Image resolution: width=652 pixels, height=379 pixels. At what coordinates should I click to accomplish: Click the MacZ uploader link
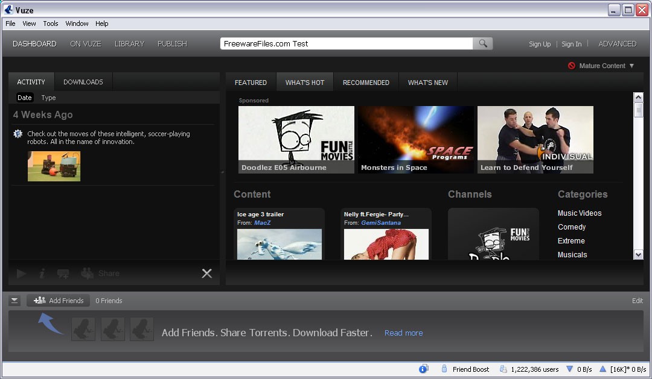263,223
